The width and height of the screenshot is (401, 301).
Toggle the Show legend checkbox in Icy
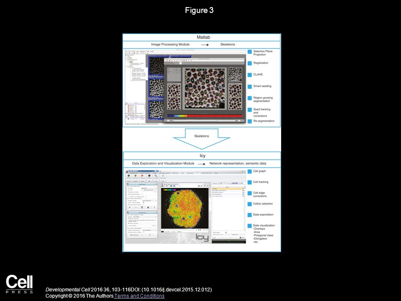tap(226, 232)
